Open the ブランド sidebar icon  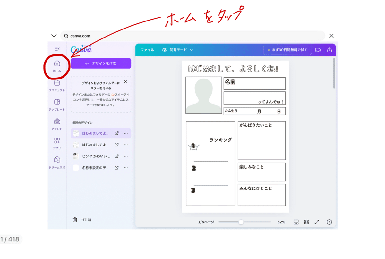pos(57,124)
